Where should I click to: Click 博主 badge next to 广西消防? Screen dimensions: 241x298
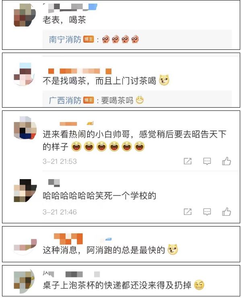(x=89, y=100)
